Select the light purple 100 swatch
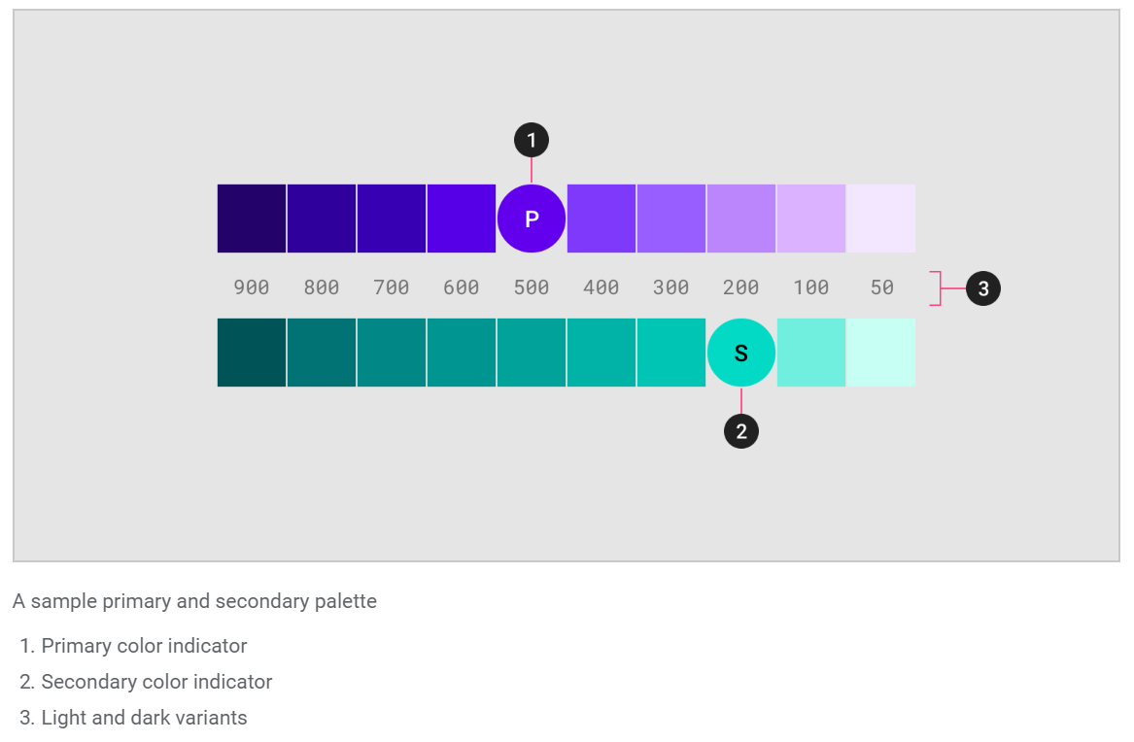Screen dimensions: 1134x742 pyautogui.click(x=811, y=219)
